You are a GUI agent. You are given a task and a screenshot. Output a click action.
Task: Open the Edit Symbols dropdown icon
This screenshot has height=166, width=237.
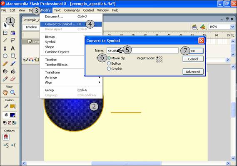(203, 27)
